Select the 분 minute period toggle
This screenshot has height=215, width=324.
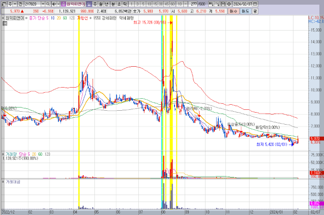[x=113, y=4]
